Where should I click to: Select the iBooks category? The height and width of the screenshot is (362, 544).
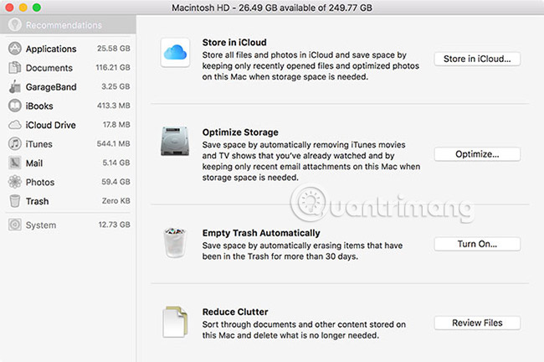coord(69,106)
